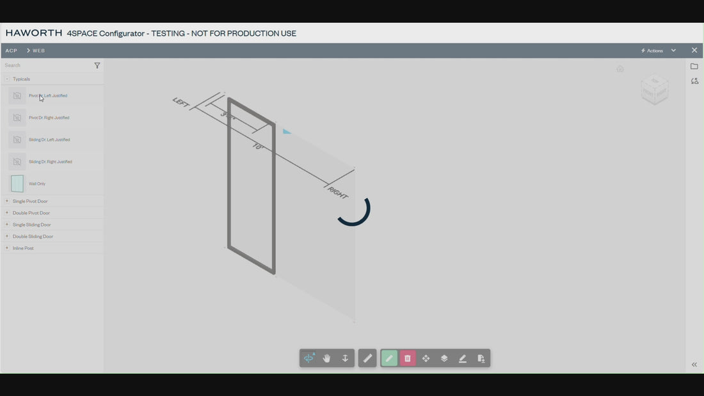Screen dimensions: 704x396
Task: Select the orbit rotate view tool
Action: pos(309,358)
